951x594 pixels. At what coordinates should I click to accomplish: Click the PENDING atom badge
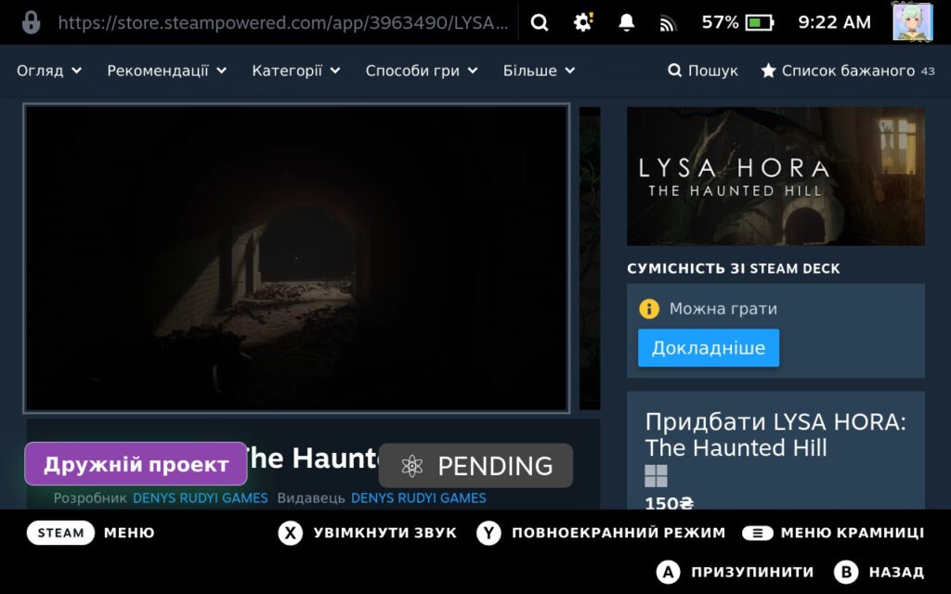tap(475, 466)
